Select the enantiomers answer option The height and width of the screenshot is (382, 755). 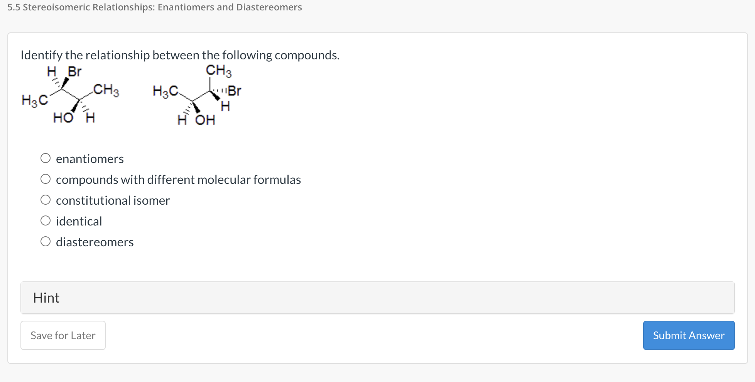pos(45,158)
